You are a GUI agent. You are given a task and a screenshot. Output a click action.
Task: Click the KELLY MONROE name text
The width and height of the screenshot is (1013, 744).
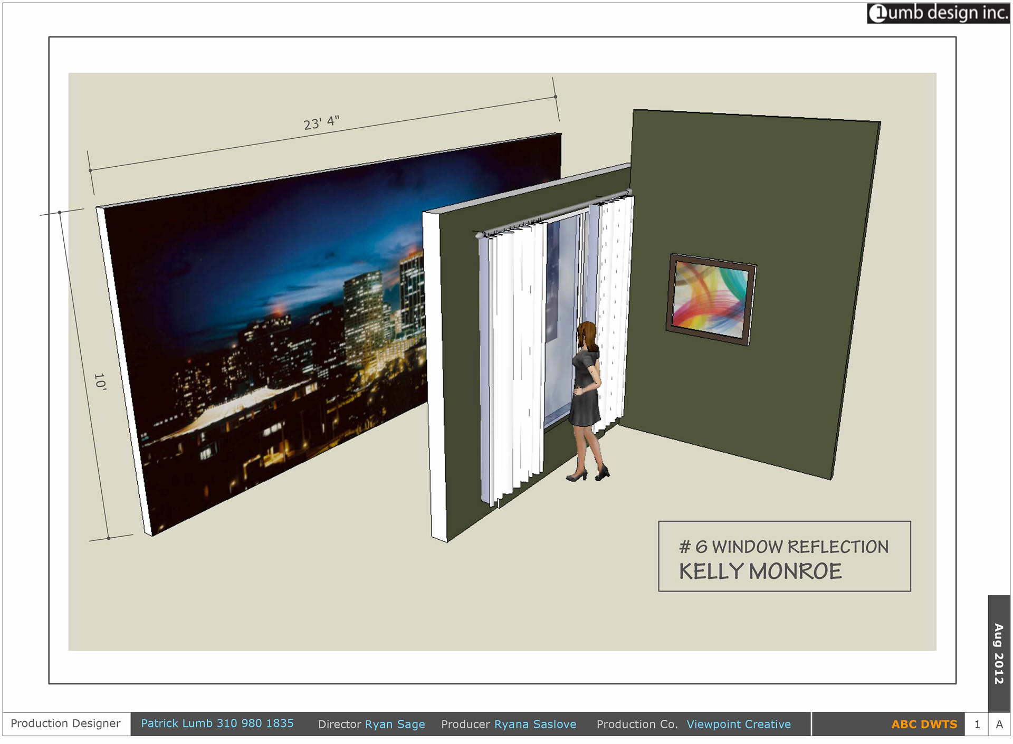point(760,571)
